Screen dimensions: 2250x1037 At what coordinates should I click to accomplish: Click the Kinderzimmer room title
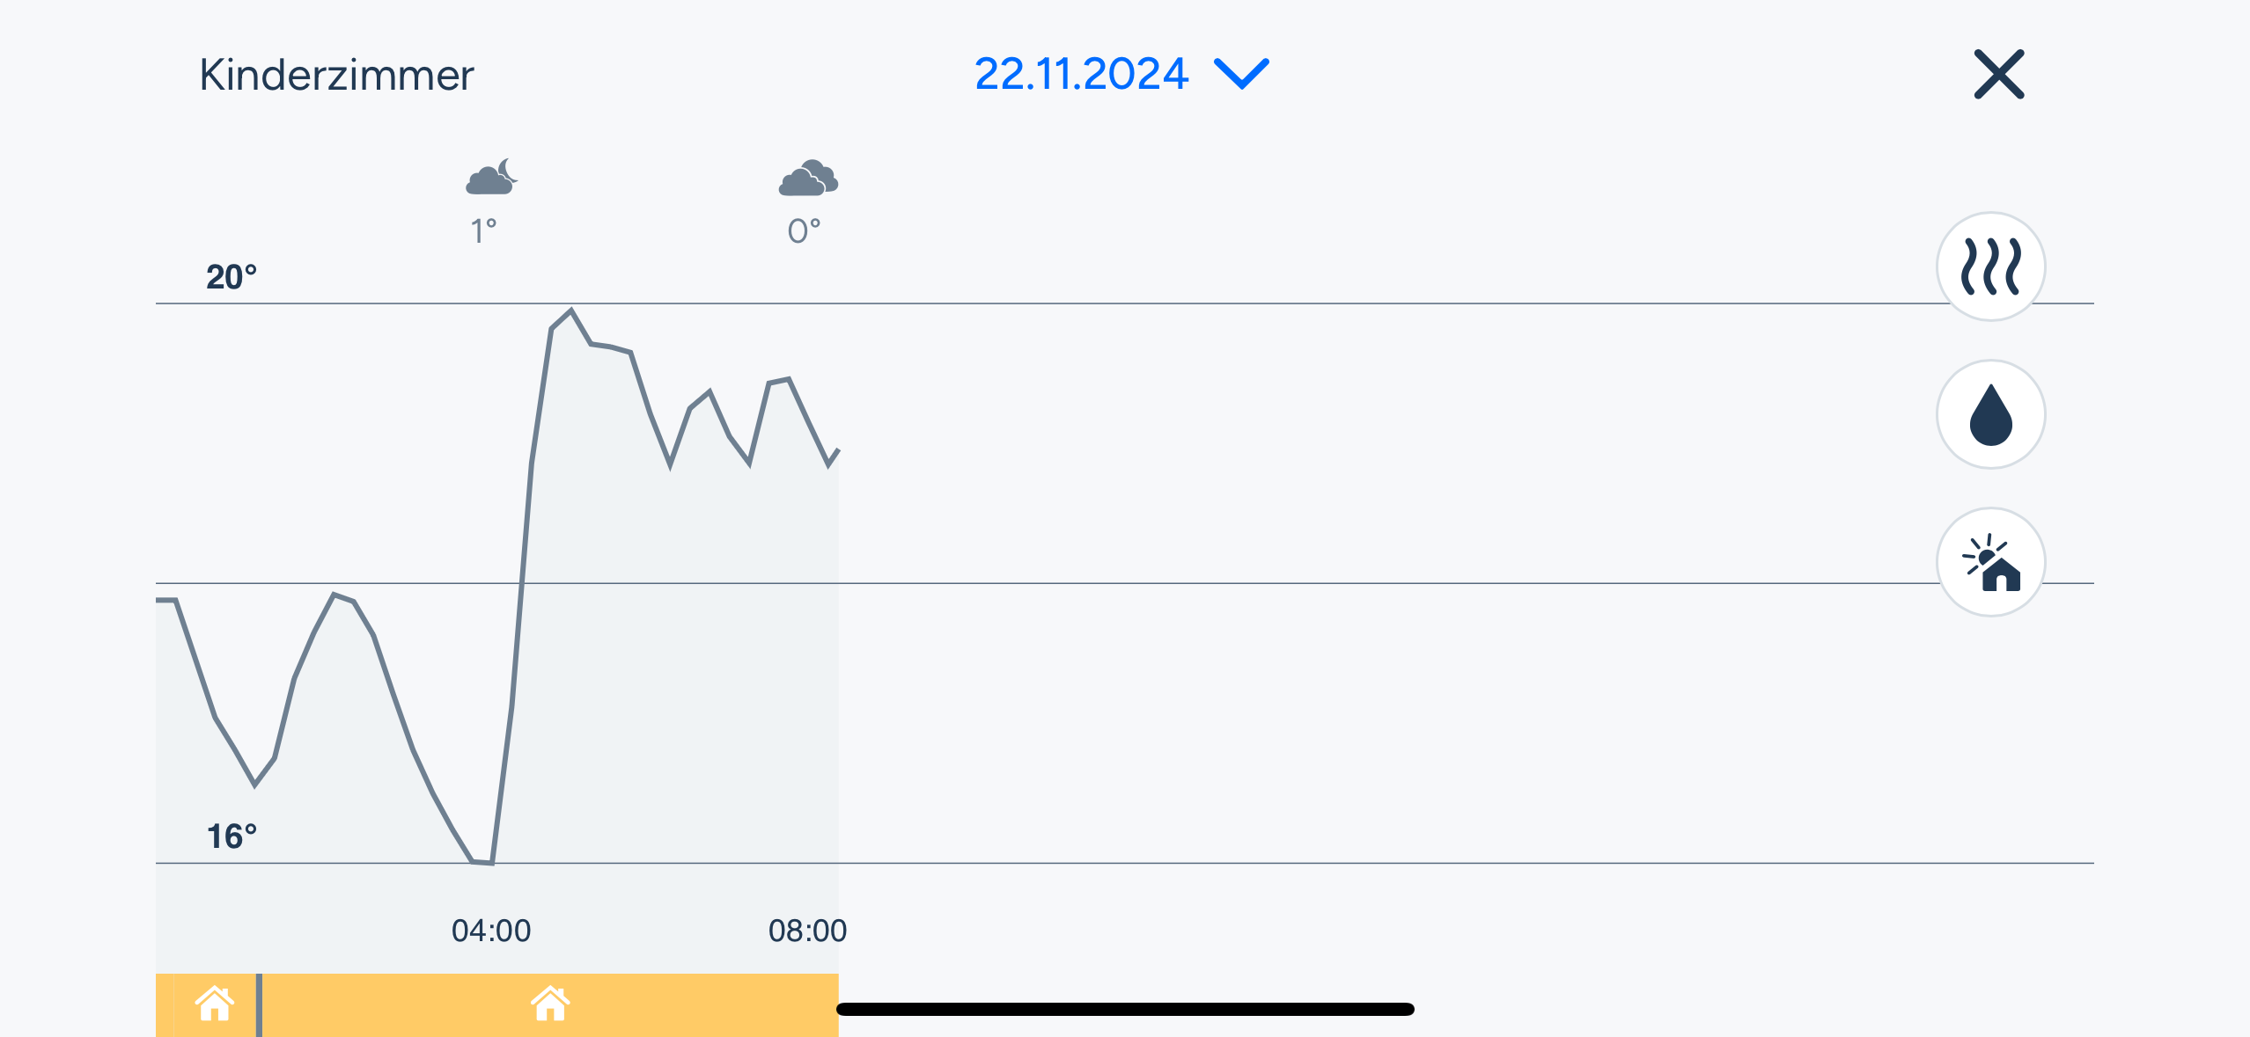pos(336,75)
